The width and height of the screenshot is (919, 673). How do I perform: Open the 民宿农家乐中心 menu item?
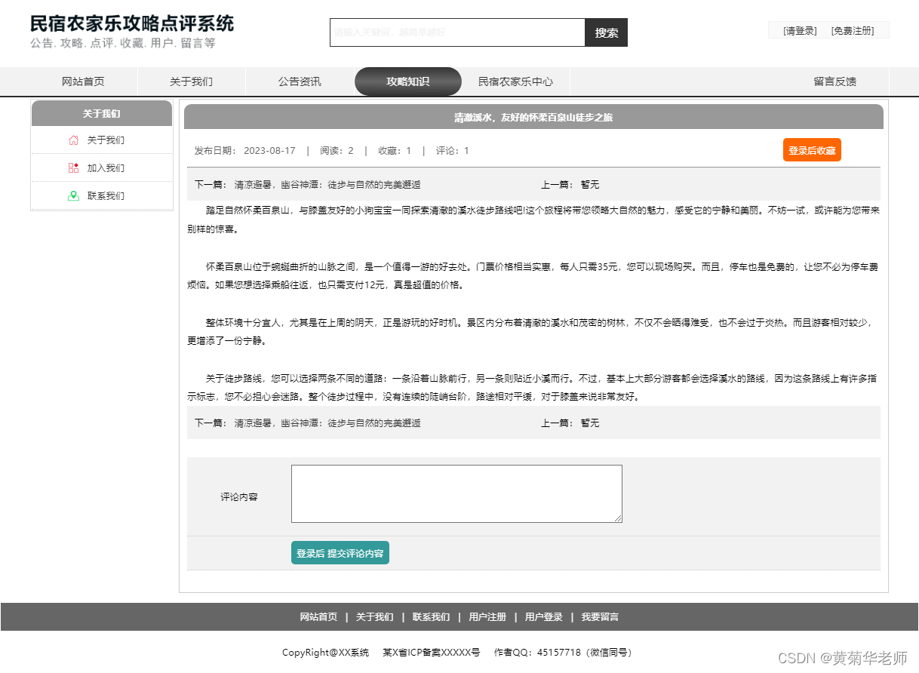(515, 81)
